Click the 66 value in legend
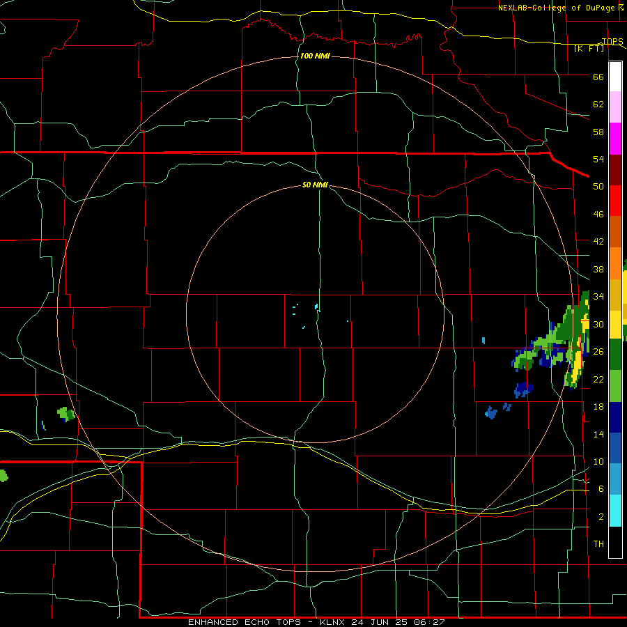 (598, 77)
